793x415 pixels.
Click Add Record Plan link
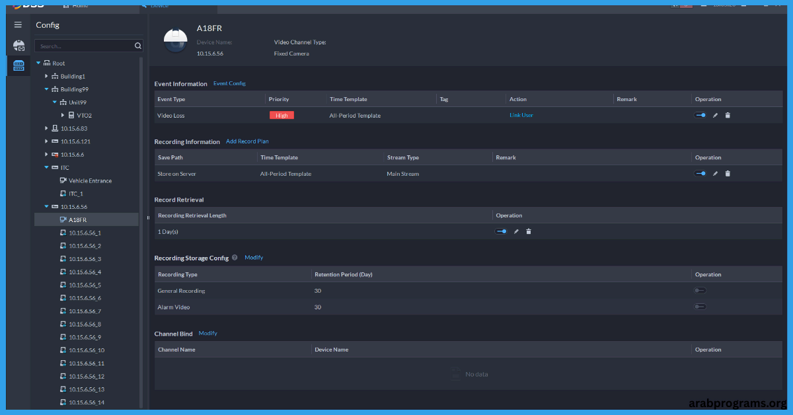coord(247,141)
